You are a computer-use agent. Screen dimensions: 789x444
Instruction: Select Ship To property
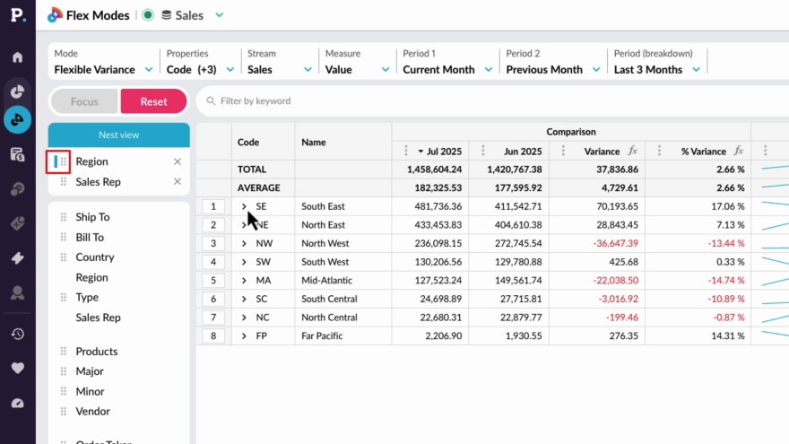[92, 217]
